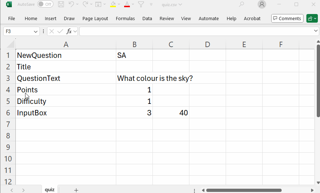Click the insert function fx icon
320x193 pixels.
click(69, 31)
